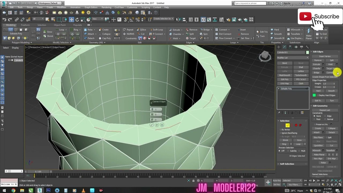The image size is (343, 193).
Task: Click the Mirror tool icon
Action: coord(178,20)
